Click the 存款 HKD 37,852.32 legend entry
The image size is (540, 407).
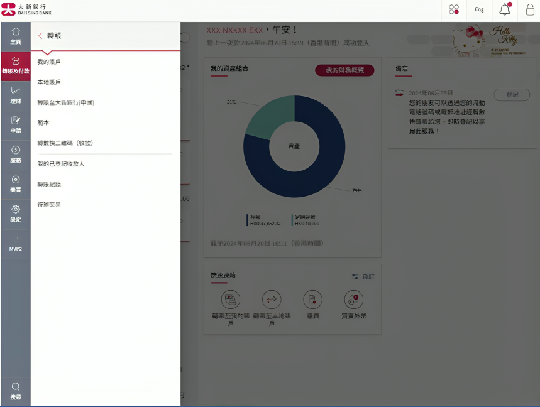point(264,220)
